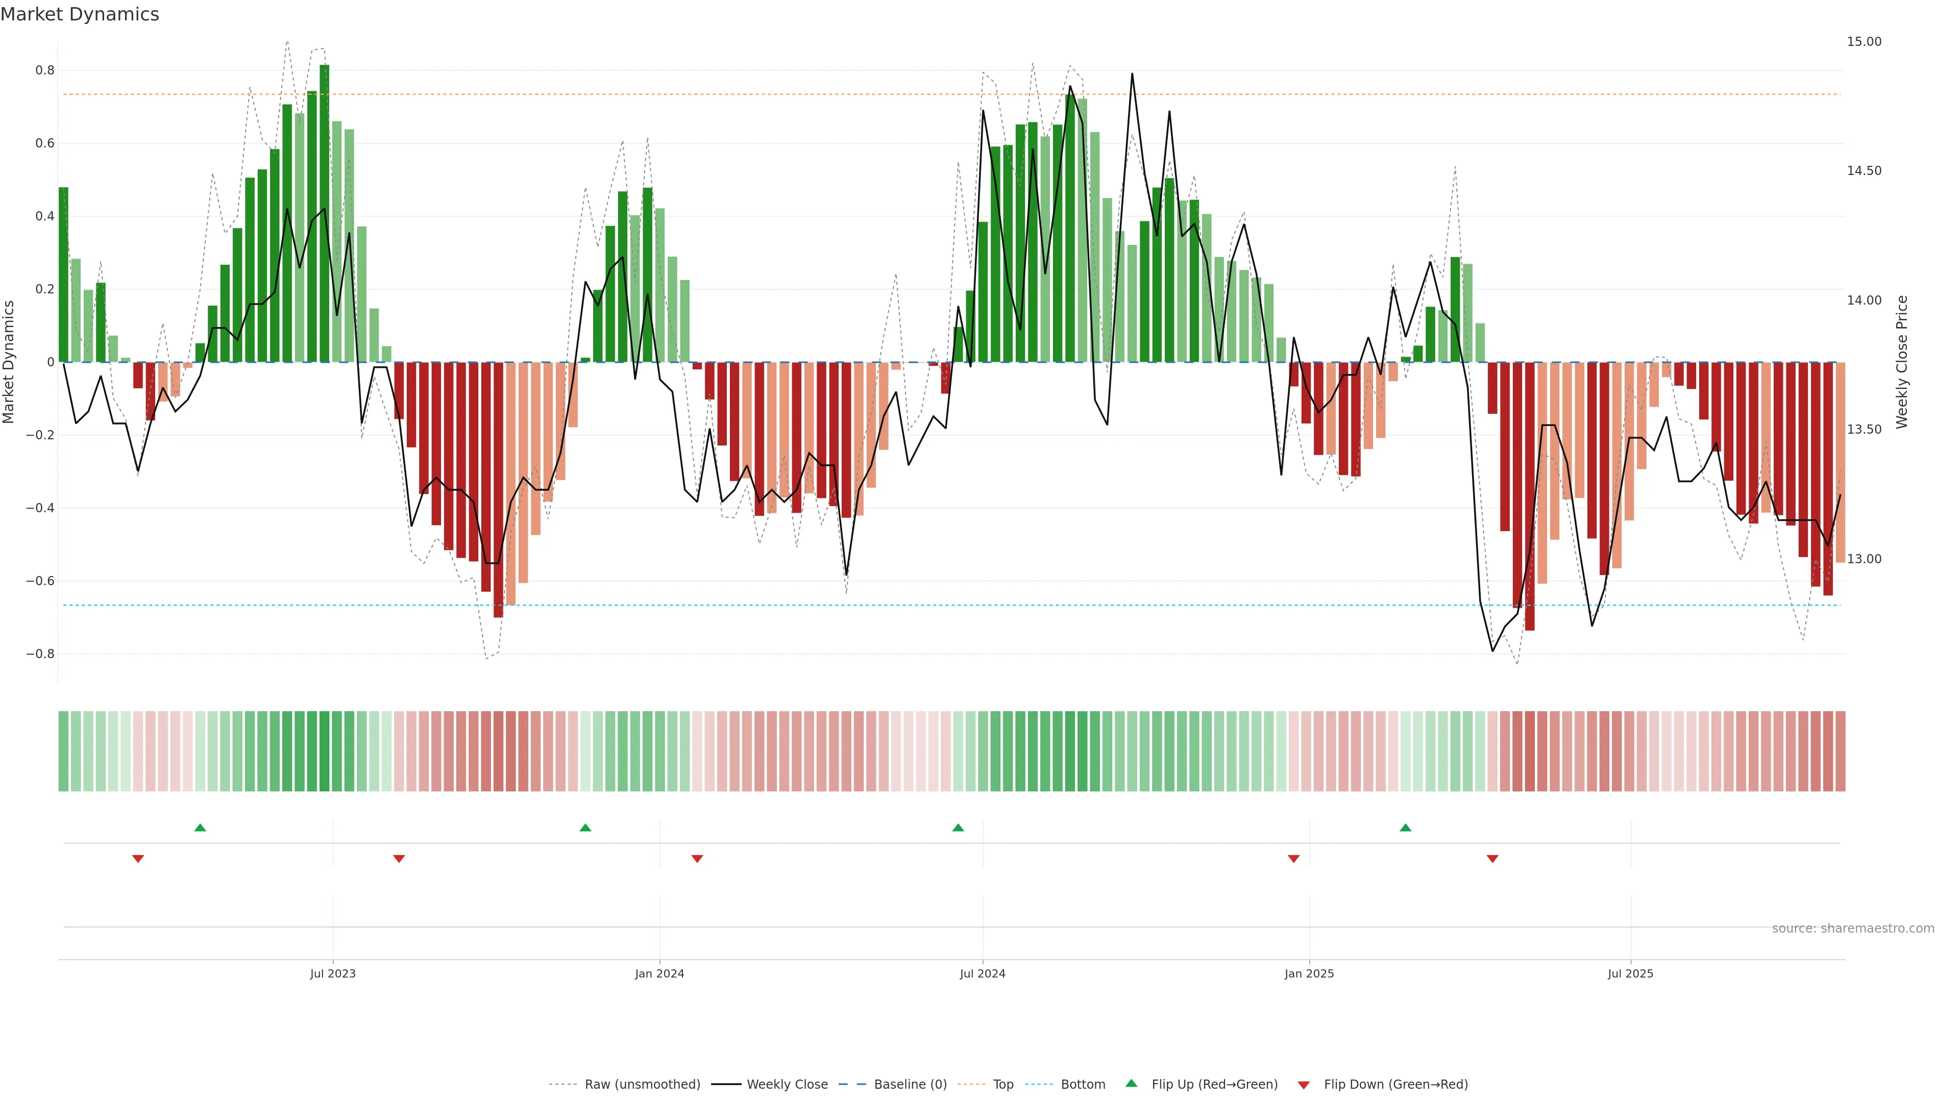This screenshot has width=1960, height=1102.
Task: Click the Top legend entry
Action: 1003,1085
